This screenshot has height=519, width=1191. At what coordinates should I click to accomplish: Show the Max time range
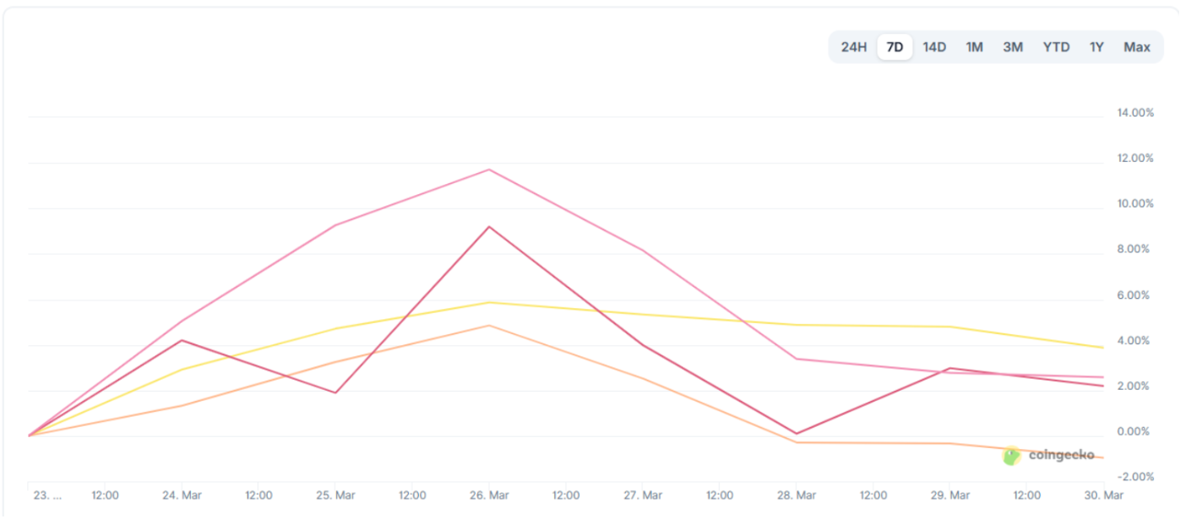[x=1137, y=47]
